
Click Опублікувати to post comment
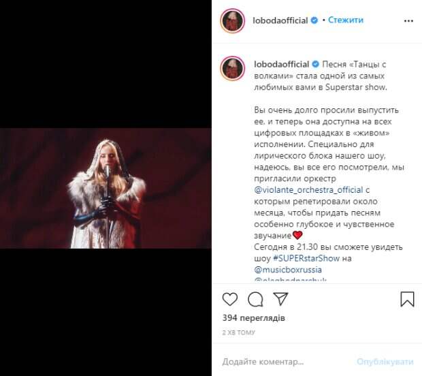tap(385, 362)
